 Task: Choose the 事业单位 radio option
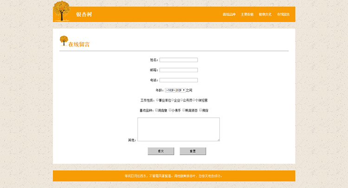[x=157, y=100]
